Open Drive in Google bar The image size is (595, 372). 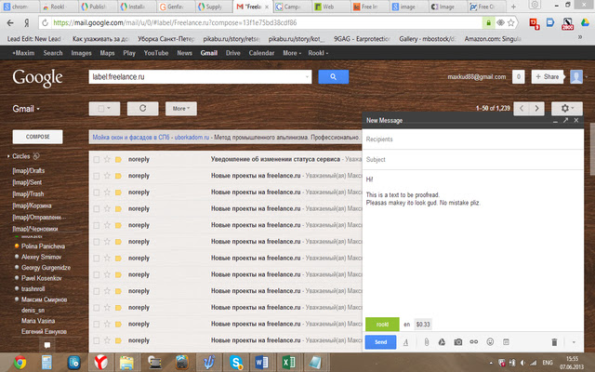pyautogui.click(x=233, y=53)
